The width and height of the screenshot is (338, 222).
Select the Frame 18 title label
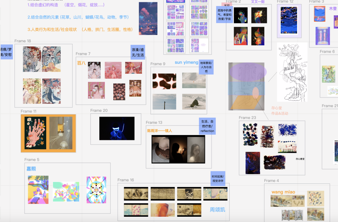(23, 41)
